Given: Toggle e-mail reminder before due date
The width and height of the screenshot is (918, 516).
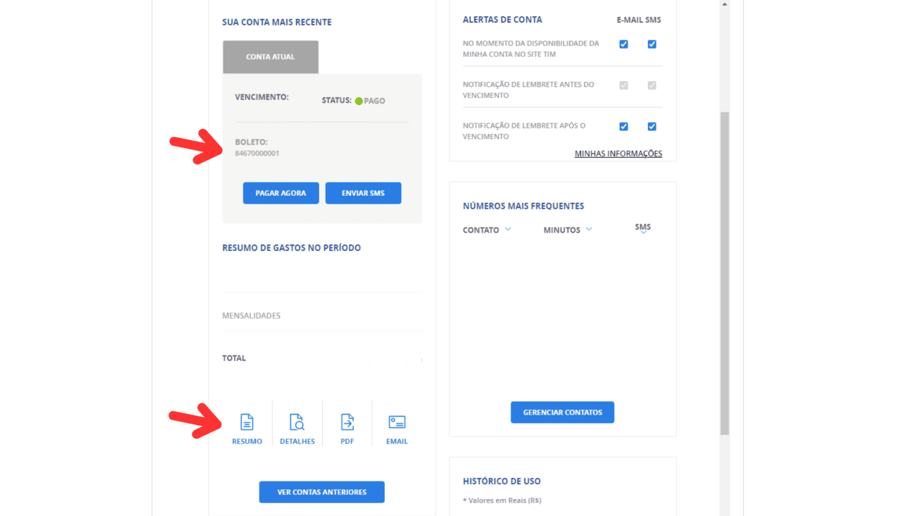Looking at the screenshot, I should tap(623, 85).
